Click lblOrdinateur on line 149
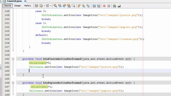This screenshot has height=96, width=171. click(52, 15)
